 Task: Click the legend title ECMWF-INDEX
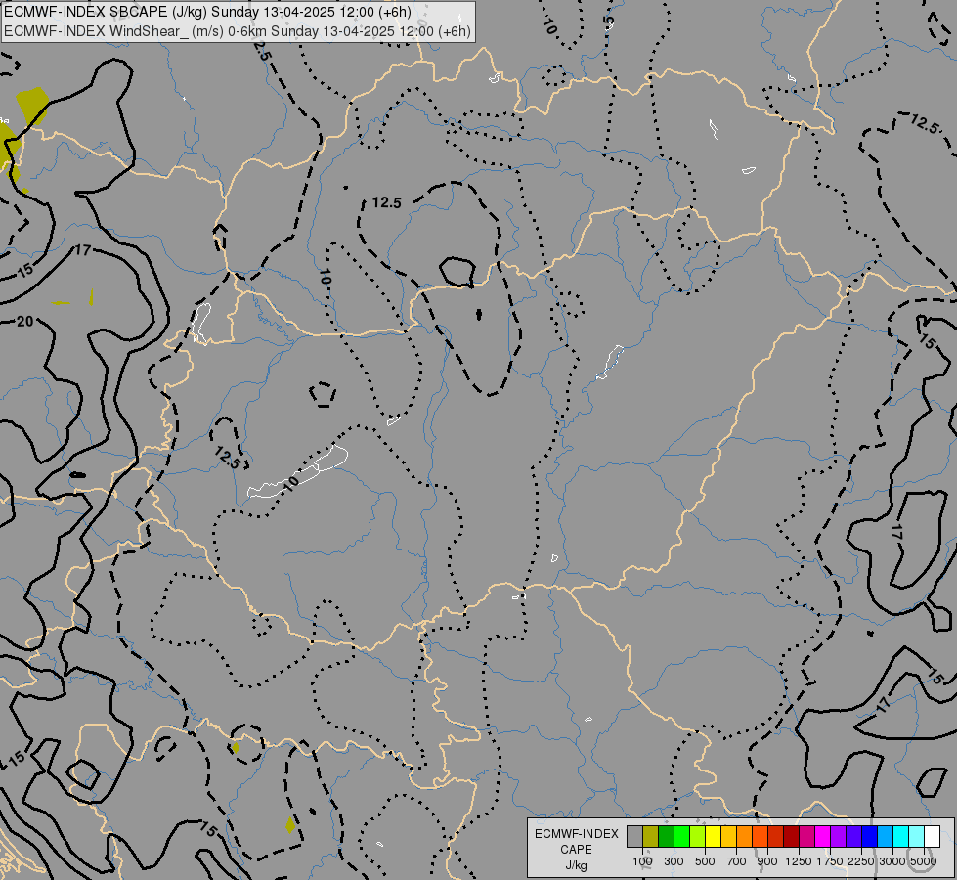tap(576, 834)
